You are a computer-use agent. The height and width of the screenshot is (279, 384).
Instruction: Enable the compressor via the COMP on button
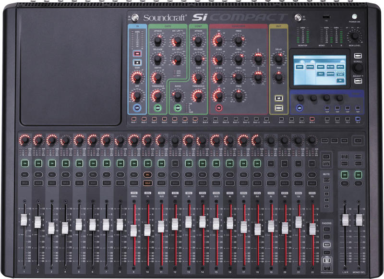click(x=178, y=108)
